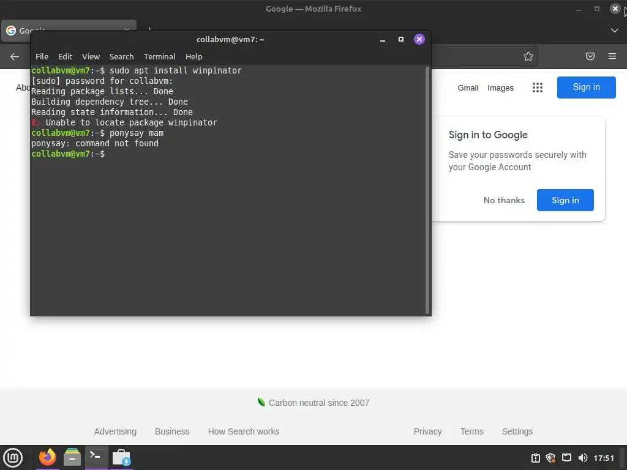Viewport: 627px width, 470px height.
Task: Open Software Manager taskbar icon
Action: pyautogui.click(x=121, y=458)
